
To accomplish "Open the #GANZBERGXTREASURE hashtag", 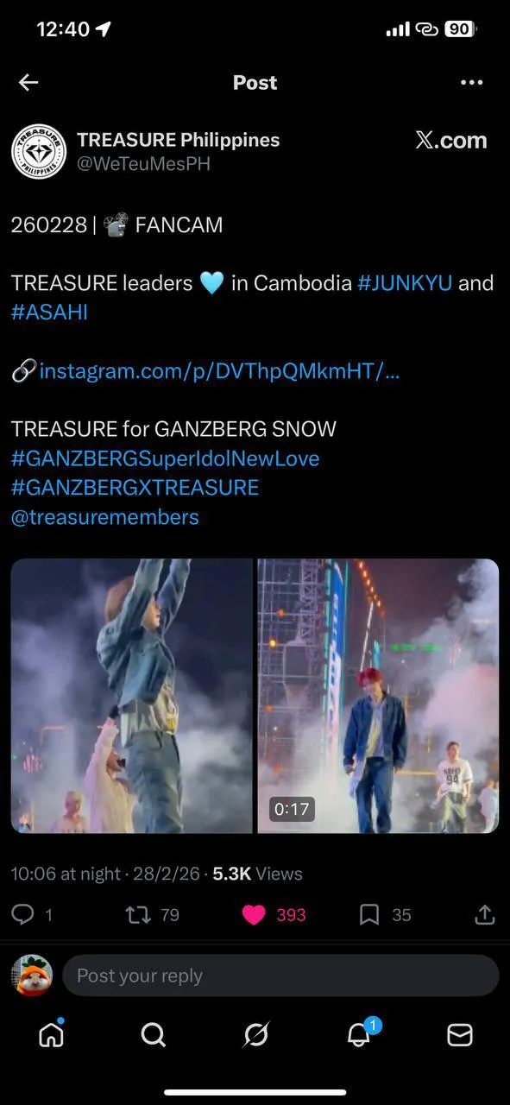I will [135, 487].
